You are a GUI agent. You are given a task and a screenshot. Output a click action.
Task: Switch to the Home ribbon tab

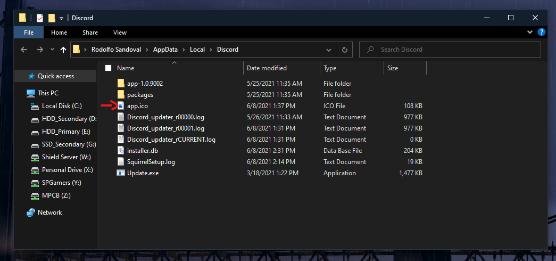pyautogui.click(x=59, y=32)
